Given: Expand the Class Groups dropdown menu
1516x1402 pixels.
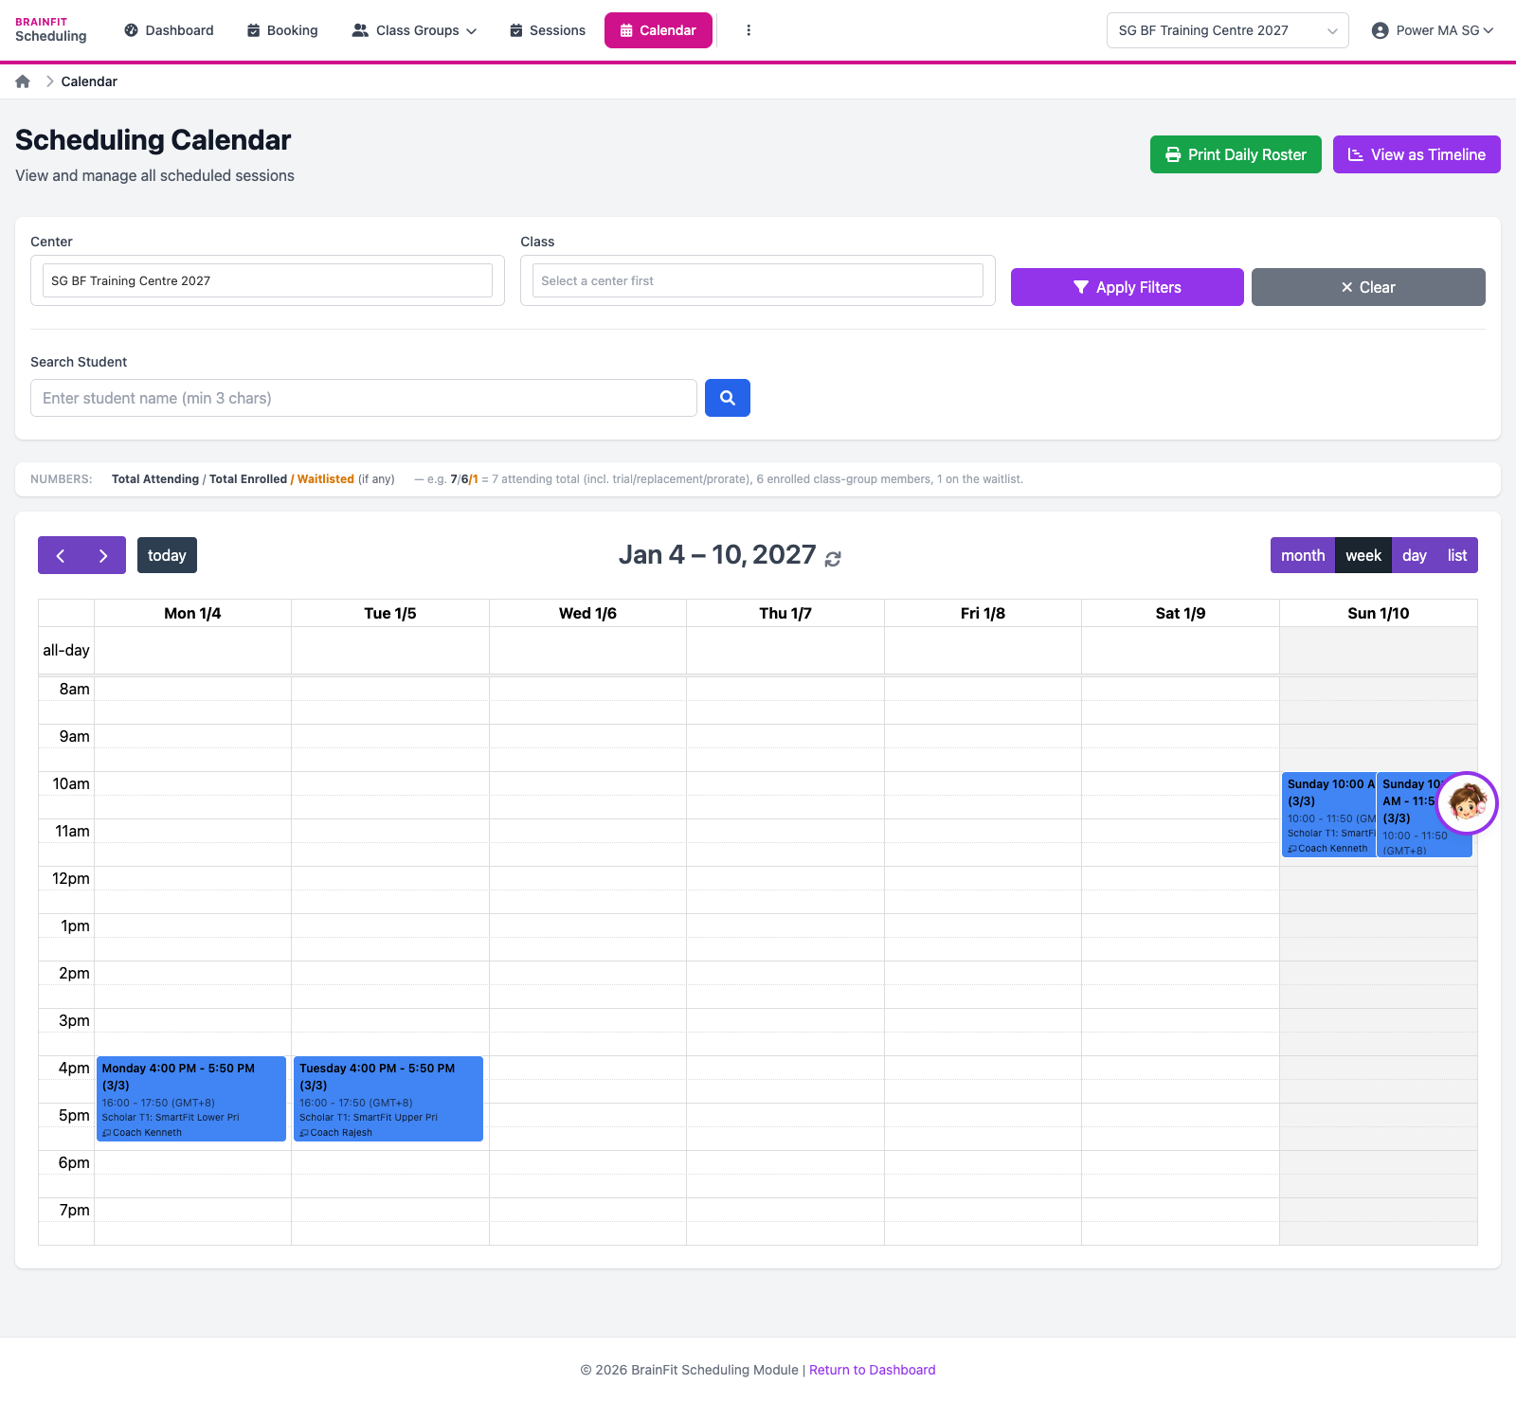Looking at the screenshot, I should [414, 30].
